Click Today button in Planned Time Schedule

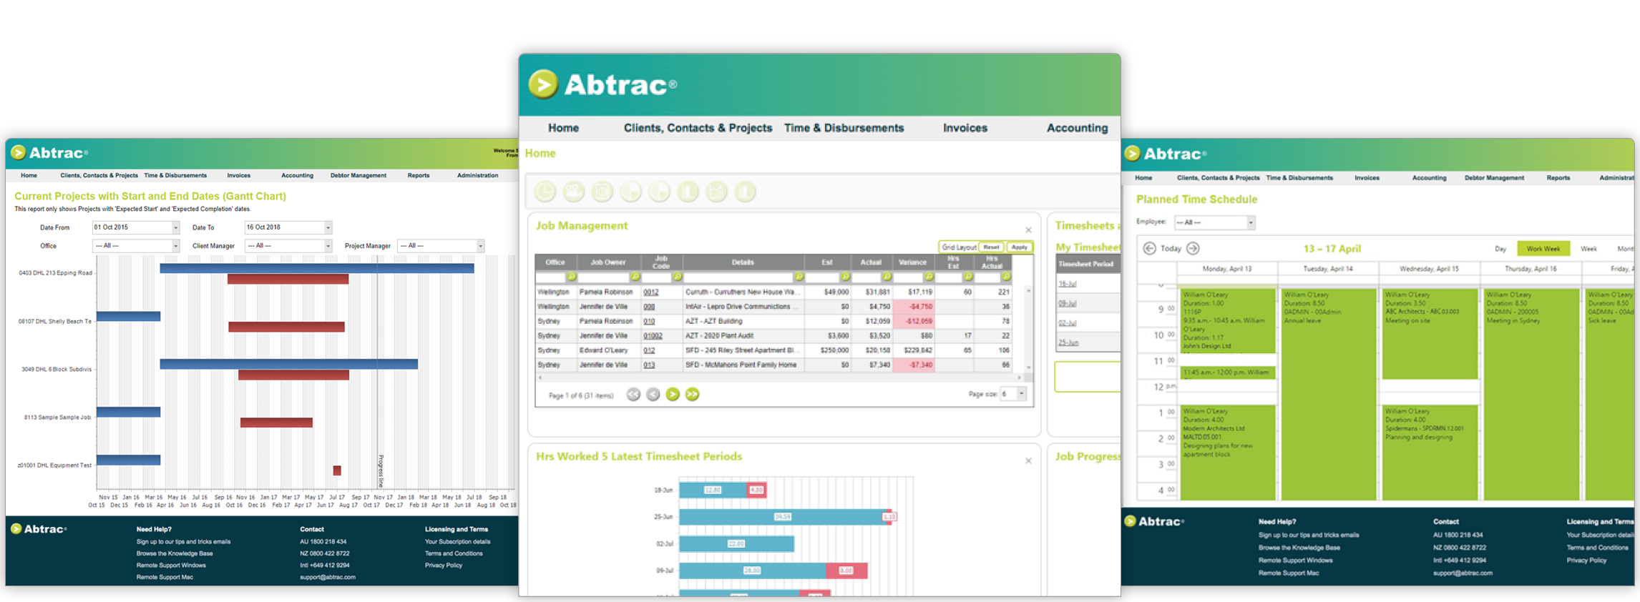(x=1171, y=249)
